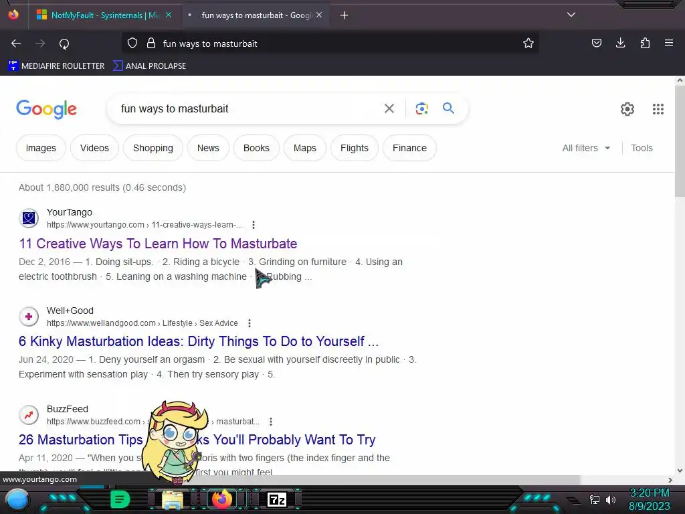Click the Well+Good site favicon
685x514 pixels.
click(x=29, y=317)
